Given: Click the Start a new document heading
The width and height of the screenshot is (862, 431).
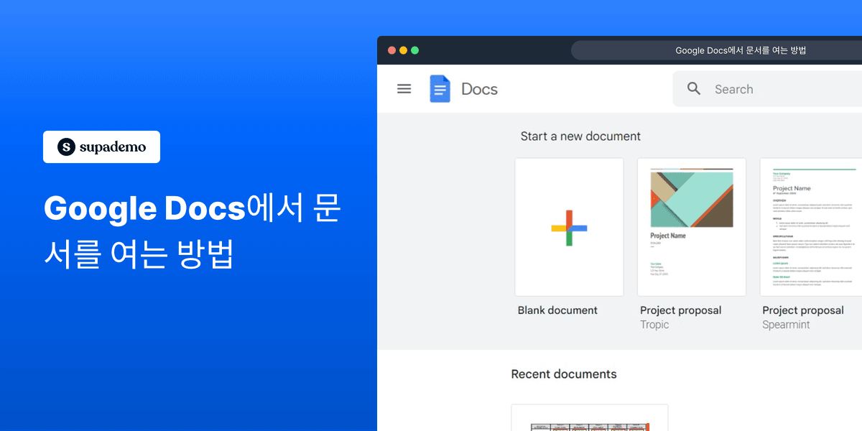Looking at the screenshot, I should (580, 136).
